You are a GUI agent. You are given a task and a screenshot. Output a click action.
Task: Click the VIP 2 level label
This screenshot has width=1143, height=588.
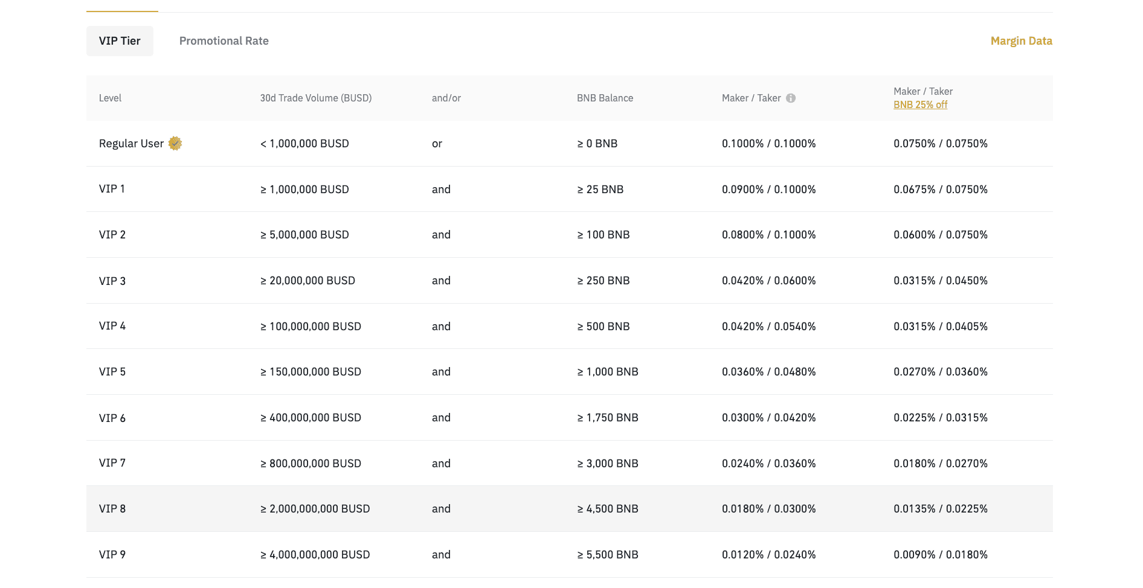112,235
